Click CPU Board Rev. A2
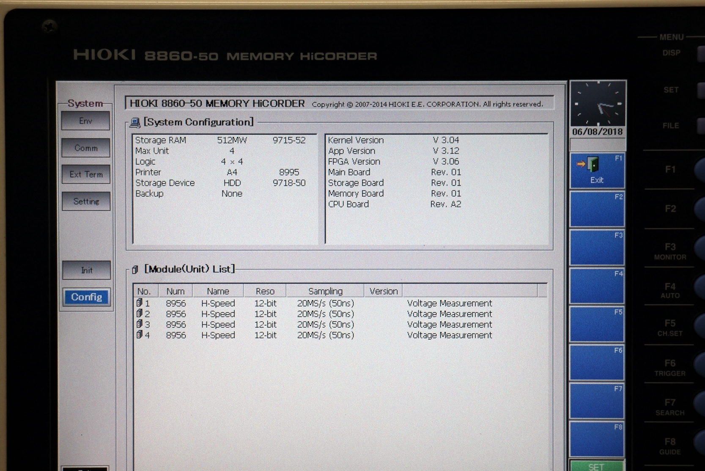Screen dimensions: 705x471 pos(395,204)
